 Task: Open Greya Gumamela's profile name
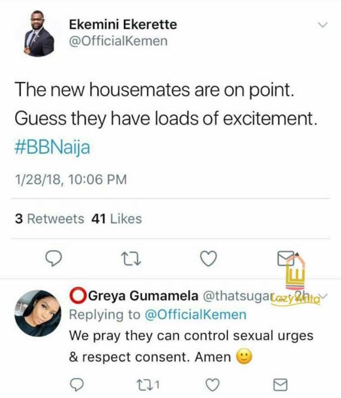(142, 296)
